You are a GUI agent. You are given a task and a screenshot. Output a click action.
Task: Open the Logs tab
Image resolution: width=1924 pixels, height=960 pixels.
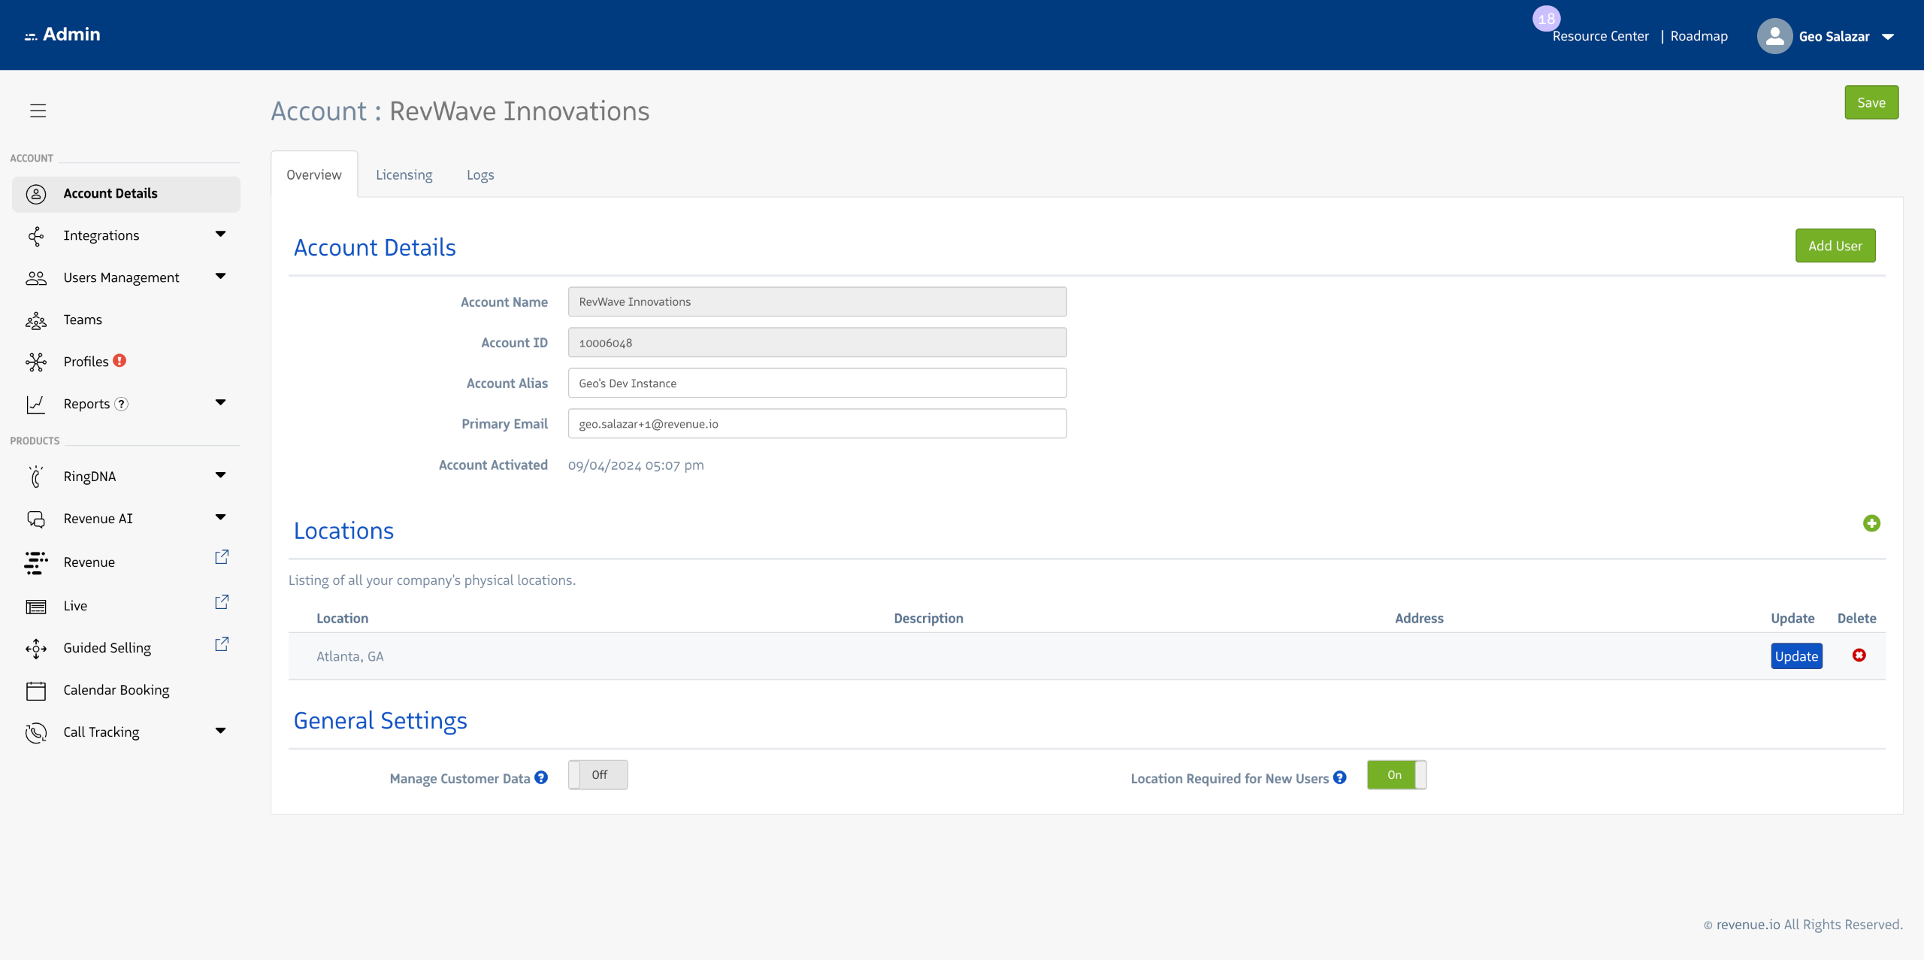point(479,175)
